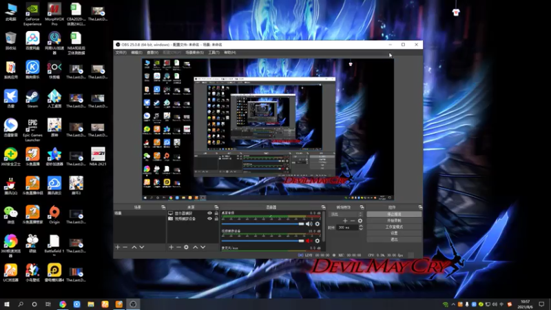Click the audio mixer vertical scrollbar
Screen dimensions: 551x310
pyautogui.click(x=323, y=227)
